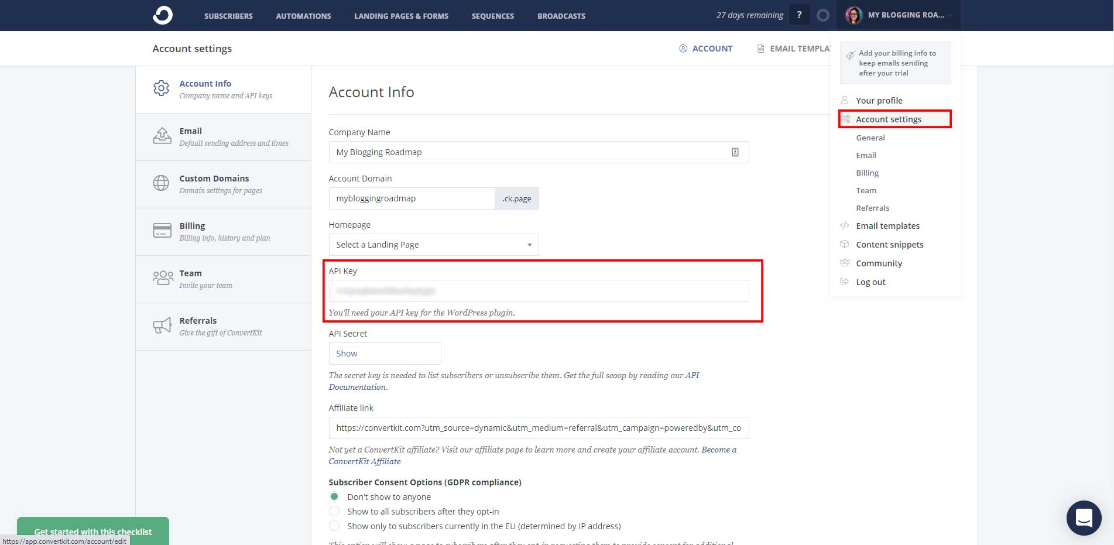The image size is (1114, 545).
Task: Click Get started with this checklist button
Action: pyautogui.click(x=93, y=531)
